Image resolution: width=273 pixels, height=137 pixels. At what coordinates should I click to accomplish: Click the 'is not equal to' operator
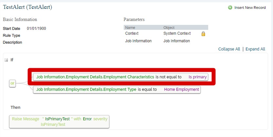point(168,77)
